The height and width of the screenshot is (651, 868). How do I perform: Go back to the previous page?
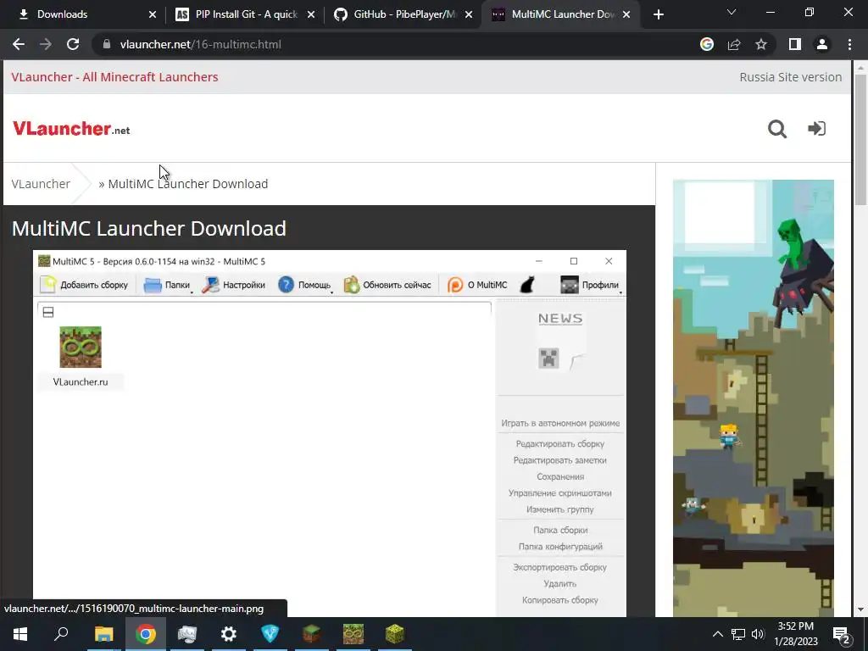tap(19, 44)
